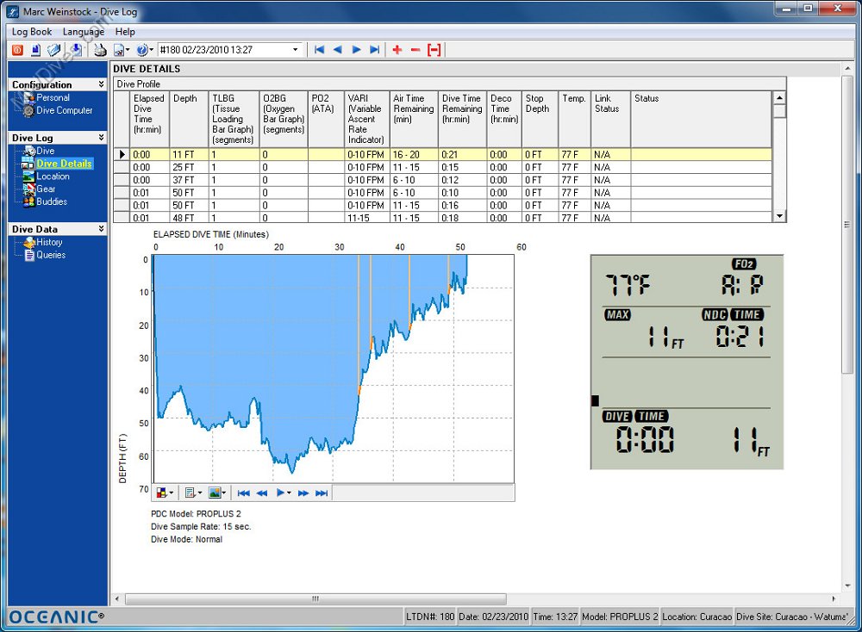This screenshot has height=632, width=862.
Task: Select Dive Details in sidebar
Action: coord(64,163)
